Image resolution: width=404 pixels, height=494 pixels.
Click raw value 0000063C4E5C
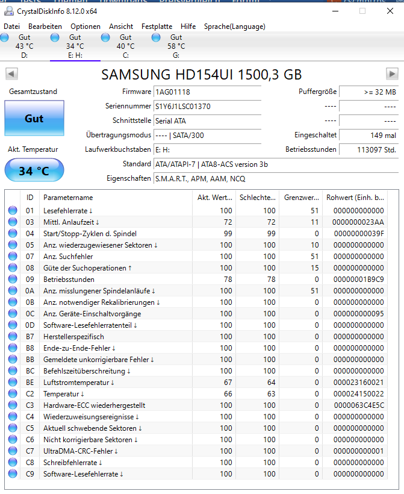(x=359, y=405)
